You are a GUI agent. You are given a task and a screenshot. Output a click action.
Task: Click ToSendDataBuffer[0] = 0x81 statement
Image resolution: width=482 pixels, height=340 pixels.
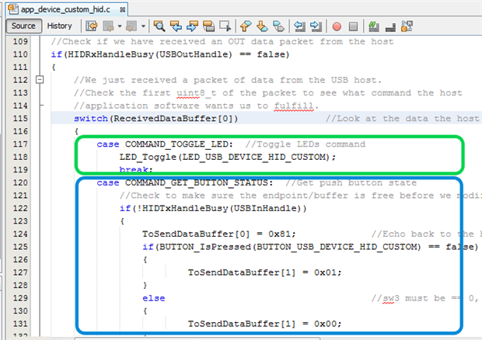[219, 234]
